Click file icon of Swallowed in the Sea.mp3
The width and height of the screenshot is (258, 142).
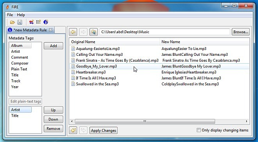pos(73,84)
